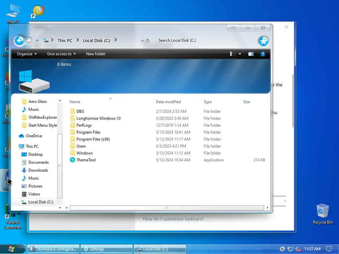Select Program Files (x86) folder icon
The height and width of the screenshot is (254, 339).
[73, 139]
